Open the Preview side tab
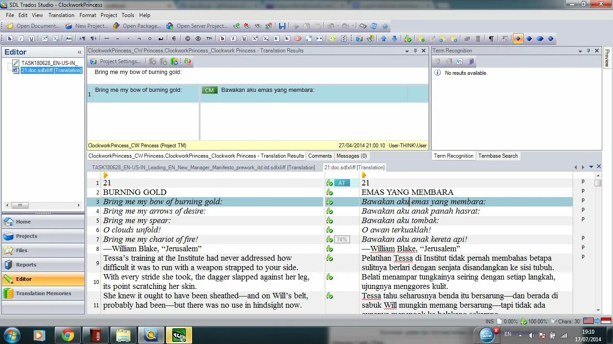613x344 pixels. (607, 58)
